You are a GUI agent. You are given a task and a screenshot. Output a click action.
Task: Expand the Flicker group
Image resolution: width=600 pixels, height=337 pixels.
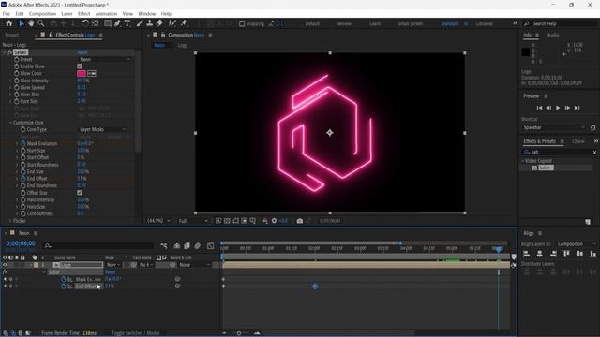pyautogui.click(x=10, y=221)
